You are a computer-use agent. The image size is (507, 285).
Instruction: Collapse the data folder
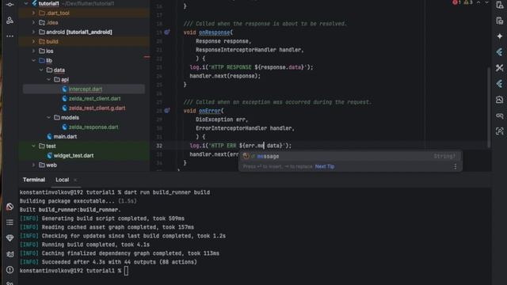pyautogui.click(x=41, y=70)
